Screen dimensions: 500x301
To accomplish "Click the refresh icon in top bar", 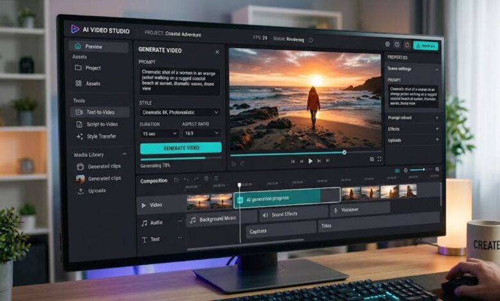I will pyautogui.click(x=407, y=45).
